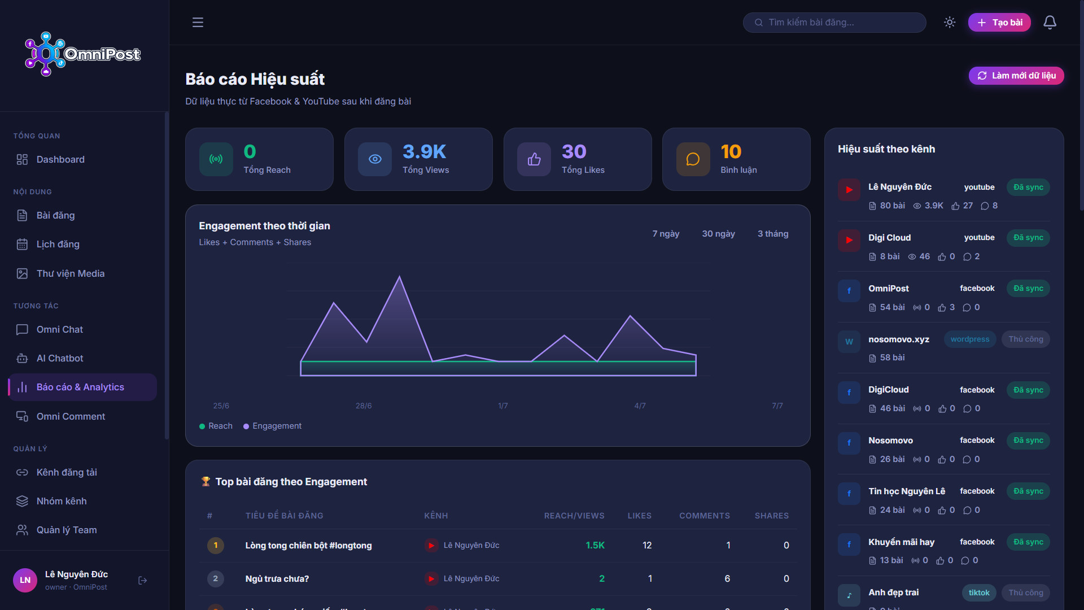
Task: Select the 7 ngày time range
Action: 666,234
